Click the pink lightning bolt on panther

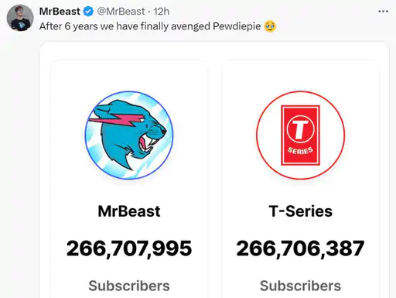pyautogui.click(x=116, y=120)
